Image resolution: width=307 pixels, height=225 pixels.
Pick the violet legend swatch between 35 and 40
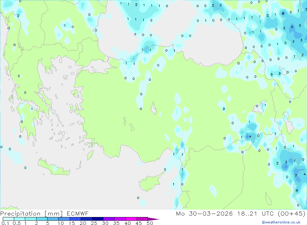click(x=120, y=219)
